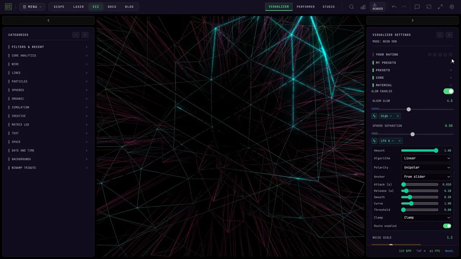This screenshot has width=461, height=259.
Task: Adjust the Bloom Glow slider handle
Action: 408,109
